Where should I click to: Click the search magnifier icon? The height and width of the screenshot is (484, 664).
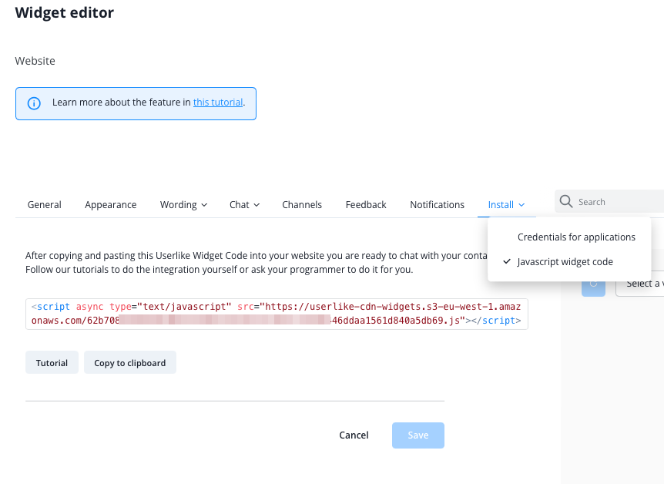(x=566, y=202)
